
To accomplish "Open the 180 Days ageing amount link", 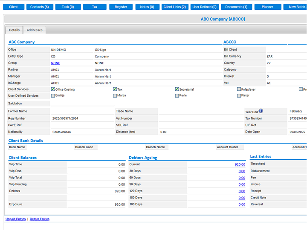I will [x=242, y=204].
